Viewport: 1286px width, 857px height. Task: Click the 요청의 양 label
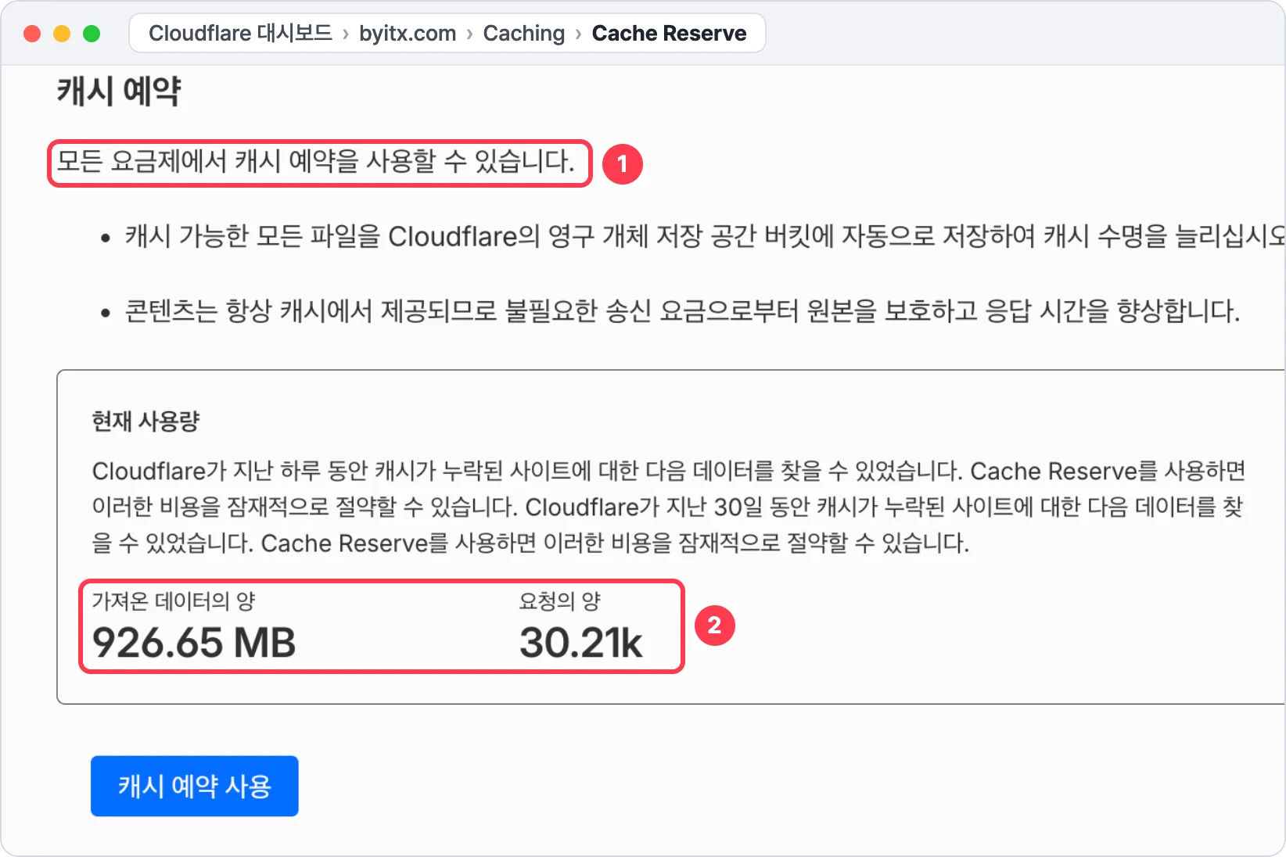[559, 601]
